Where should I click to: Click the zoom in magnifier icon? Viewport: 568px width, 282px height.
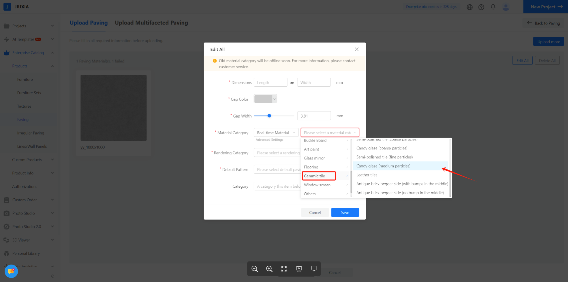[269, 269]
